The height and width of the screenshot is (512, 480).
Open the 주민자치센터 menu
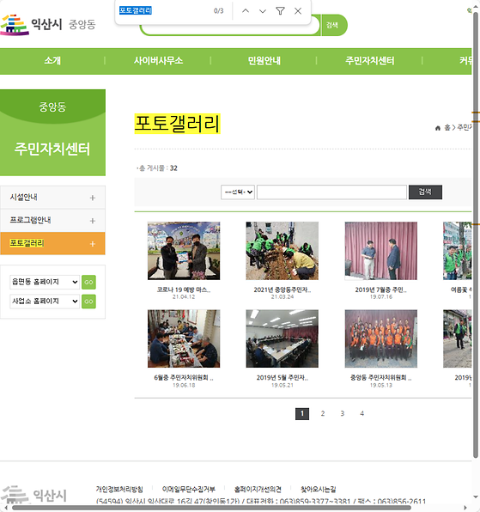370,61
